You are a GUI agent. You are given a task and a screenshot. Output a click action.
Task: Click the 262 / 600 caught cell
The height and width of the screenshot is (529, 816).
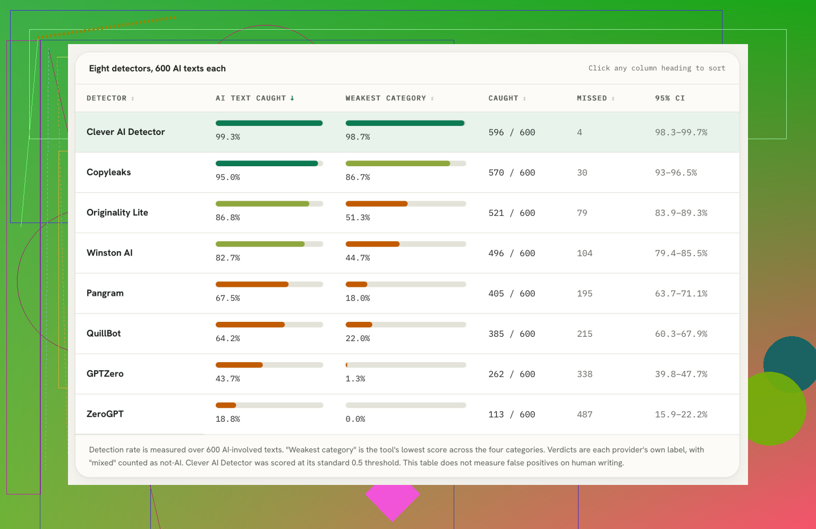pos(512,374)
